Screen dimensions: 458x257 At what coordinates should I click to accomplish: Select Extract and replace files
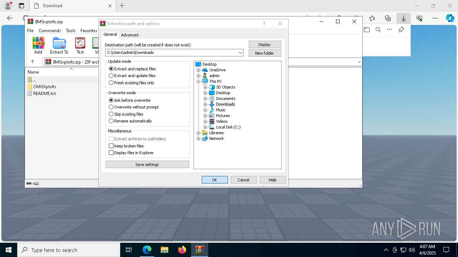132,69
